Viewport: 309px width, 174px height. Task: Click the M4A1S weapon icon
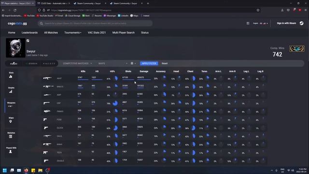point(48,87)
